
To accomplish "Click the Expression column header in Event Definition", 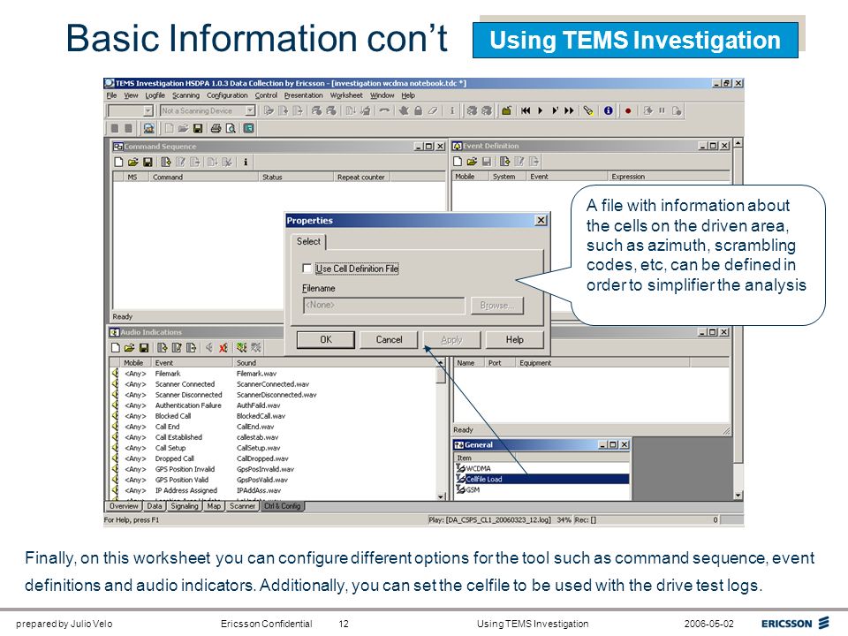I will click(668, 177).
